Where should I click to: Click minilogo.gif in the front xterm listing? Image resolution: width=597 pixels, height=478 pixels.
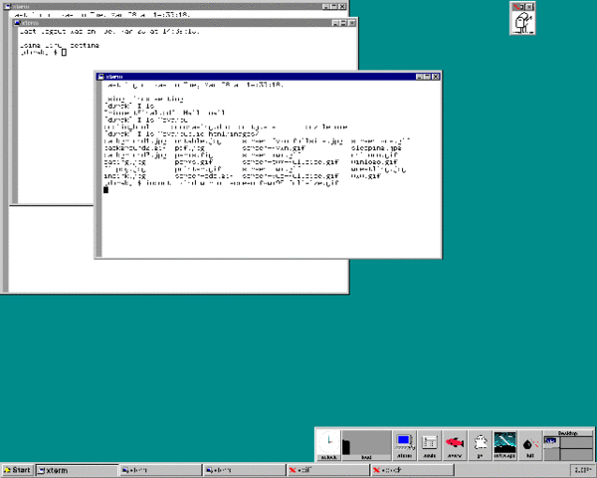[374, 162]
